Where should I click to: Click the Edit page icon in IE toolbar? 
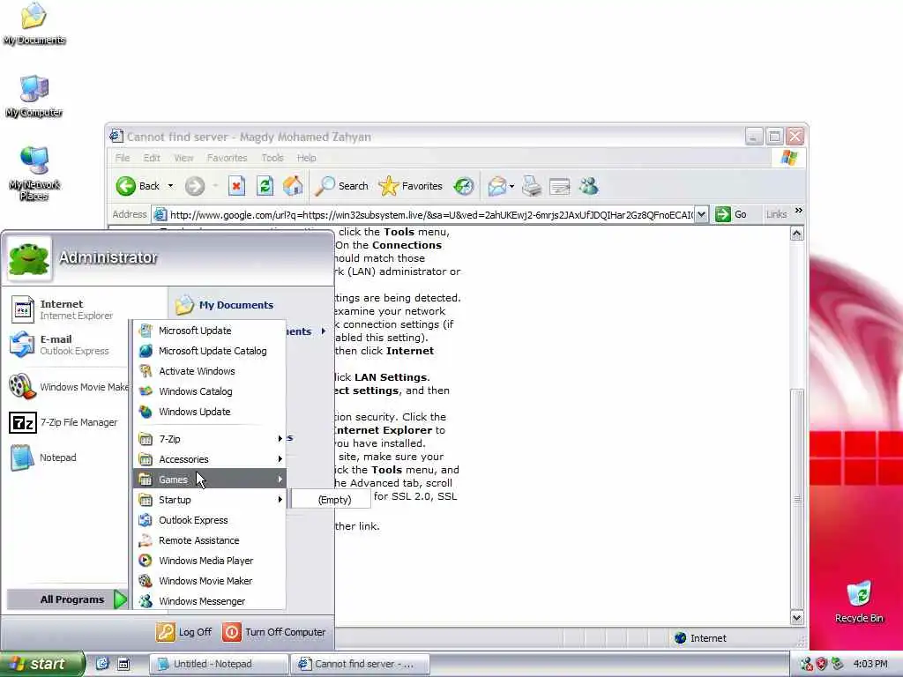click(559, 186)
